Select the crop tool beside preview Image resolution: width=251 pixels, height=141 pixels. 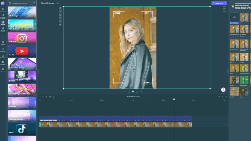pos(60,11)
